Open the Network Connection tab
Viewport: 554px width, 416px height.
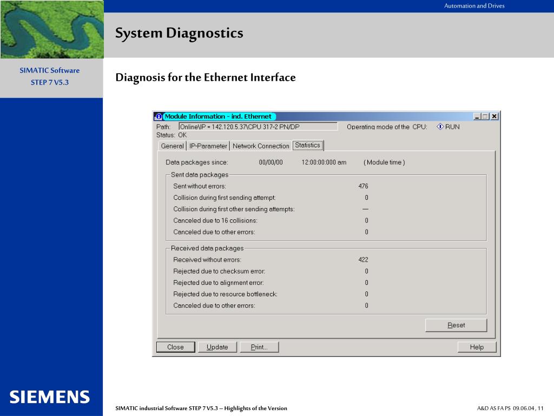click(261, 146)
